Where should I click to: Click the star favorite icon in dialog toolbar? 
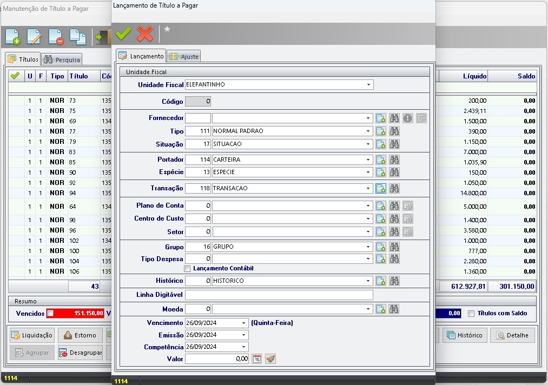point(167,29)
